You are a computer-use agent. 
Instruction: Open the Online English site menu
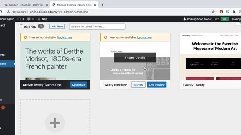(7, 19)
